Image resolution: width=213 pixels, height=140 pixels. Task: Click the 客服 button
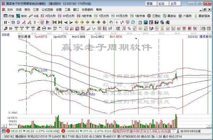point(151,4)
